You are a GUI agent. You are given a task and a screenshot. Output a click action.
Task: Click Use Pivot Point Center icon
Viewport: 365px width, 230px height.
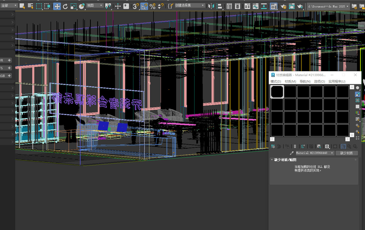pos(108,6)
